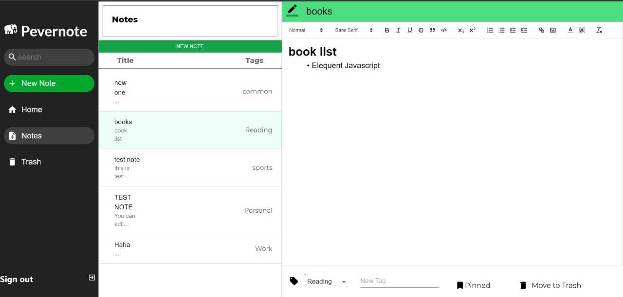Sort notes by Title column
Image resolution: width=623 pixels, height=297 pixels.
[125, 60]
